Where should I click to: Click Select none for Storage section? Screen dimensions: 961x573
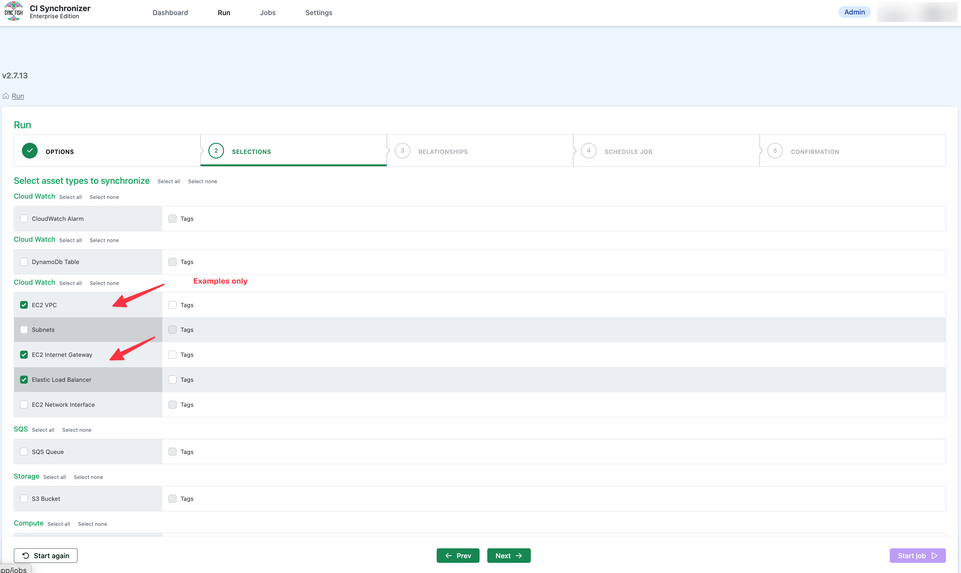(89, 477)
